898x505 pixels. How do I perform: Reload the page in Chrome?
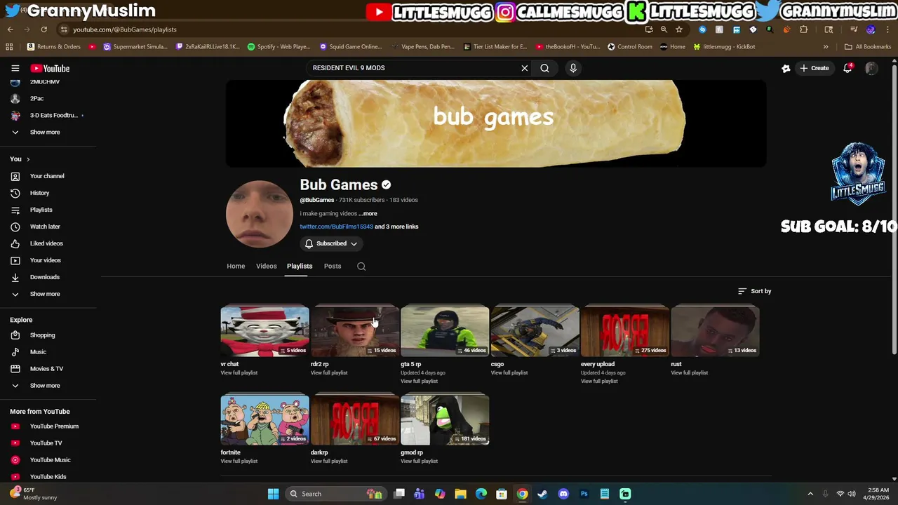coord(43,29)
